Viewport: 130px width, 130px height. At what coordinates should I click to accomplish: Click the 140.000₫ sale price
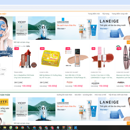[x=78, y=86]
